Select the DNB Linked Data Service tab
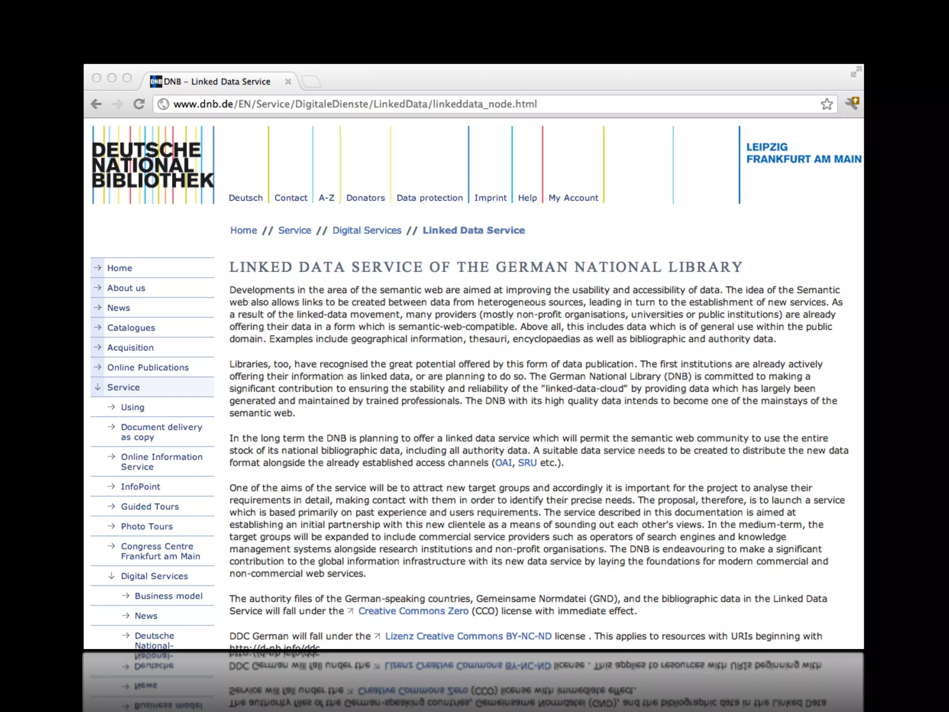 pyautogui.click(x=217, y=82)
